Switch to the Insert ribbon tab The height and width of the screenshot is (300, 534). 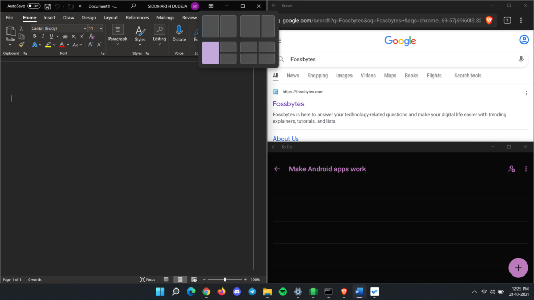point(50,17)
